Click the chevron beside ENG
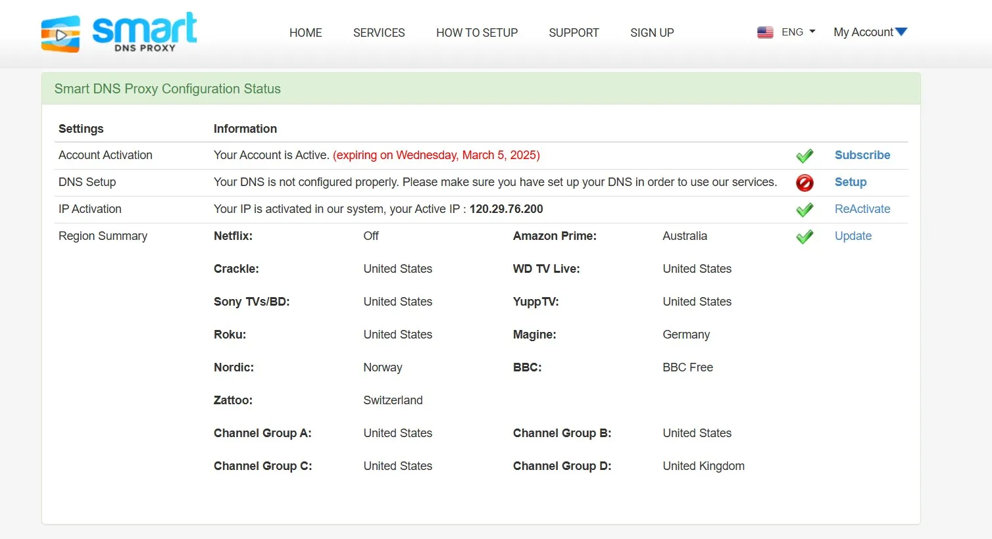 coord(812,32)
